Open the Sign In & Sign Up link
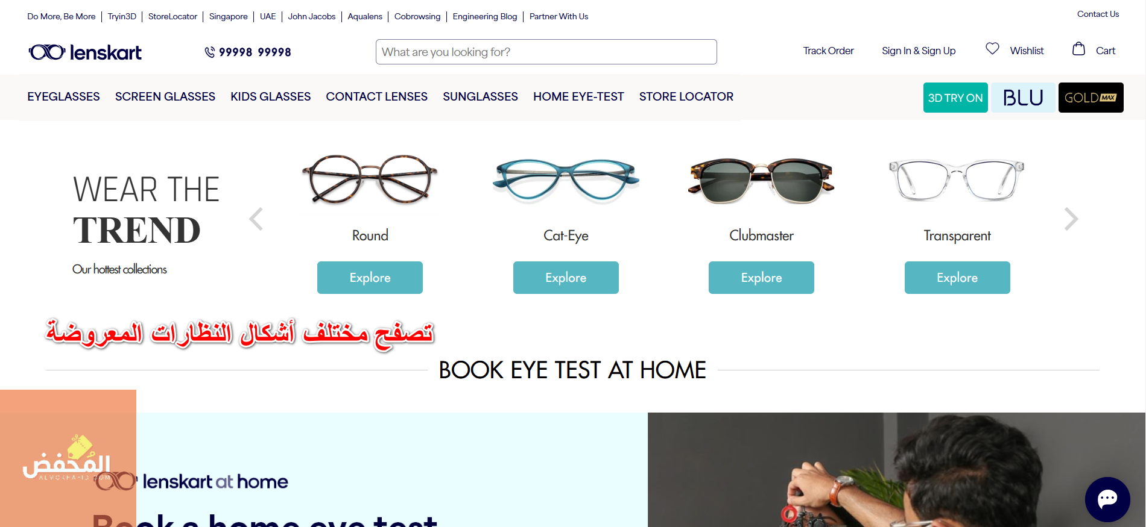The width and height of the screenshot is (1146, 527). (x=919, y=51)
